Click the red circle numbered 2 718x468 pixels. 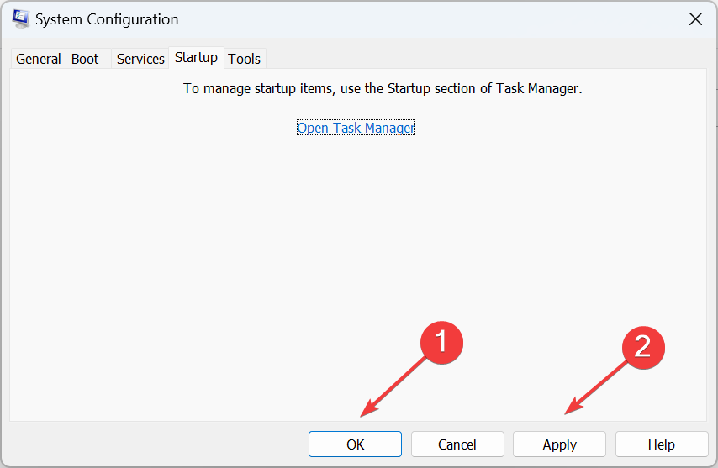pos(642,347)
